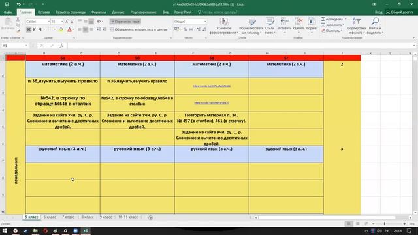
Task: Open the first hyperlink in 5в column
Action: click(212, 86)
